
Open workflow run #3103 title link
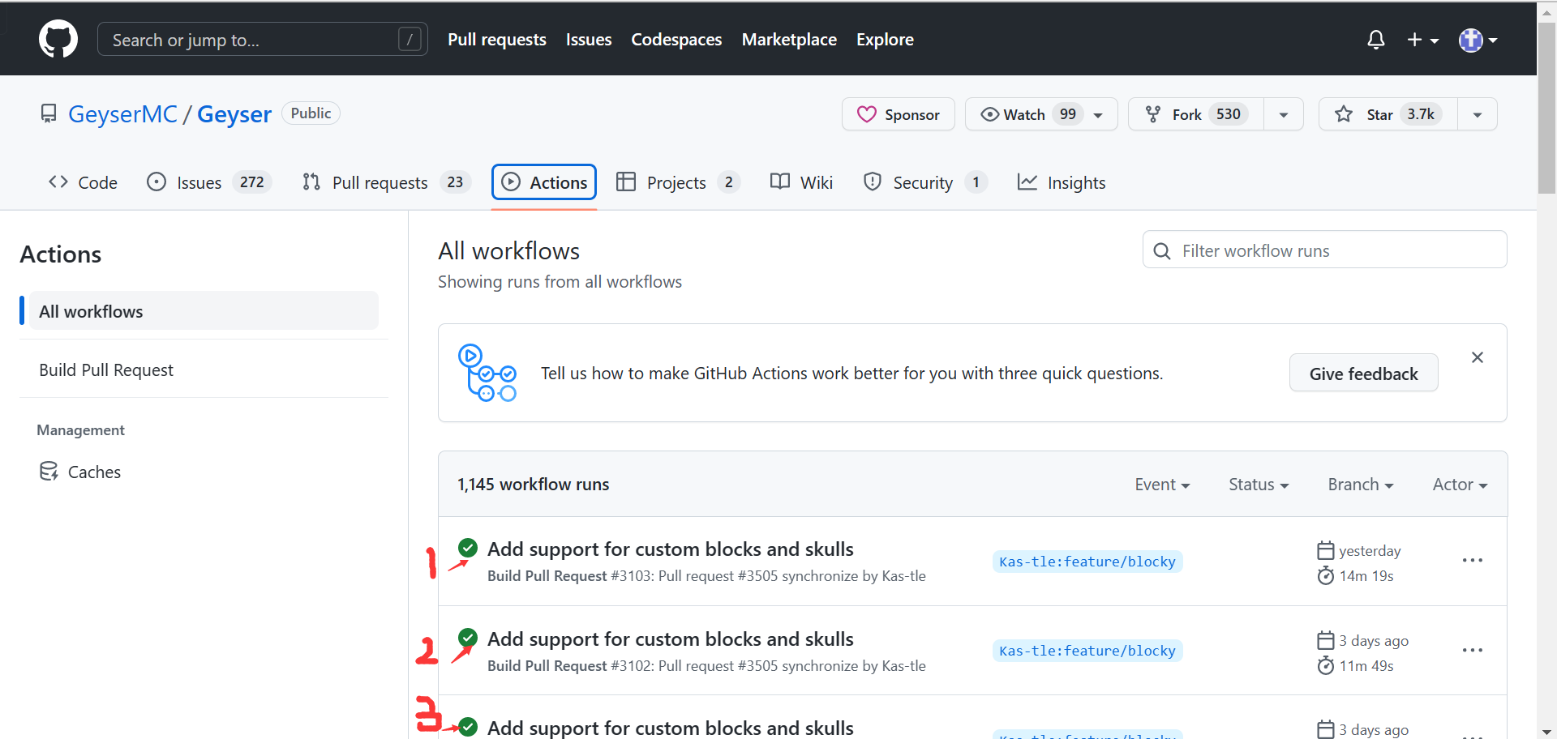[671, 549]
